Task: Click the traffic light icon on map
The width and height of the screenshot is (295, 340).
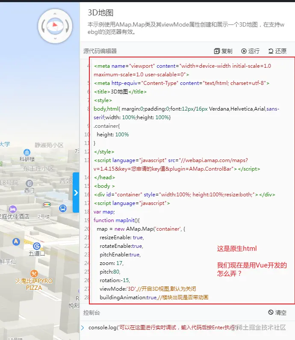Action: click(47, 205)
